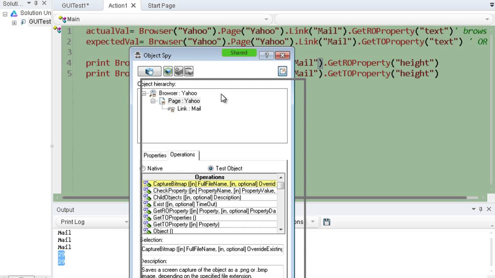This screenshot has height=278, width=495.
Task: Collapse the Solution Untitled node
Action: [x=5, y=14]
